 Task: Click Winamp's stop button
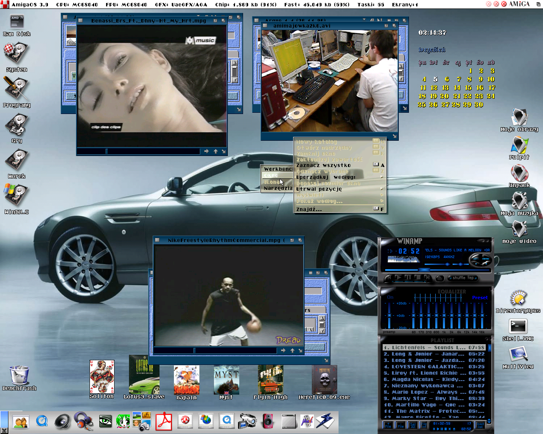click(x=418, y=277)
